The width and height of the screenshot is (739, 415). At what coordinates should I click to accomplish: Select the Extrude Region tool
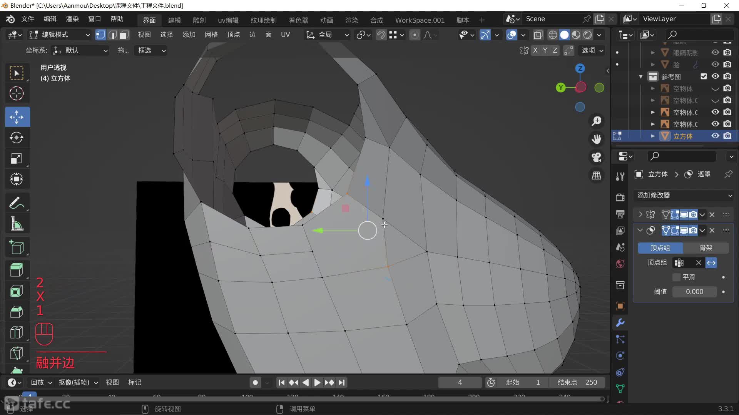pyautogui.click(x=17, y=270)
